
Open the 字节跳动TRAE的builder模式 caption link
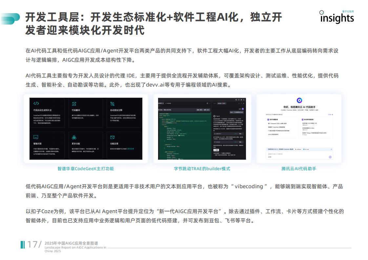[202, 169]
